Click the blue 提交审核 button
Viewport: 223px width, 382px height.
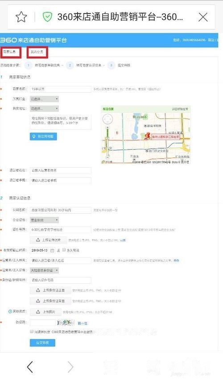42,343
